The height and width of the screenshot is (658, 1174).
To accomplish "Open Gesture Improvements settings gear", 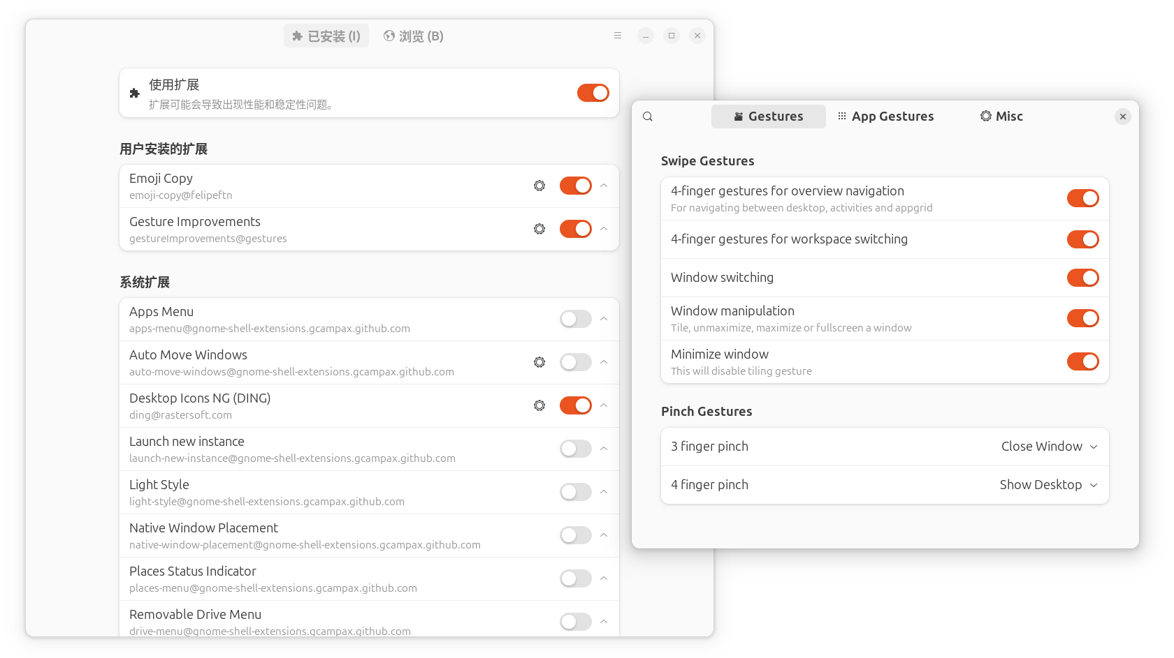I will pyautogui.click(x=539, y=229).
